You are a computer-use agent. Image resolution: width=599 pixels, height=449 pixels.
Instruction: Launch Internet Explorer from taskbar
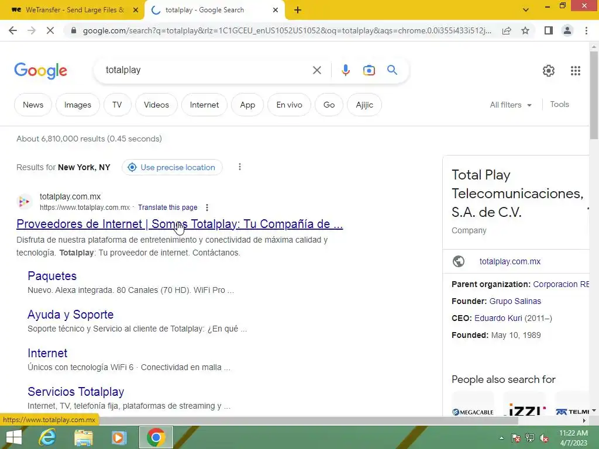(x=47, y=437)
